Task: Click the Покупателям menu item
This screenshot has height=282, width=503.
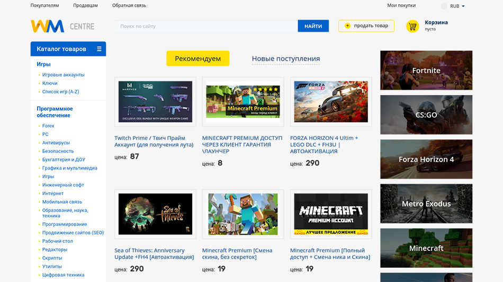Action: [x=44, y=5]
